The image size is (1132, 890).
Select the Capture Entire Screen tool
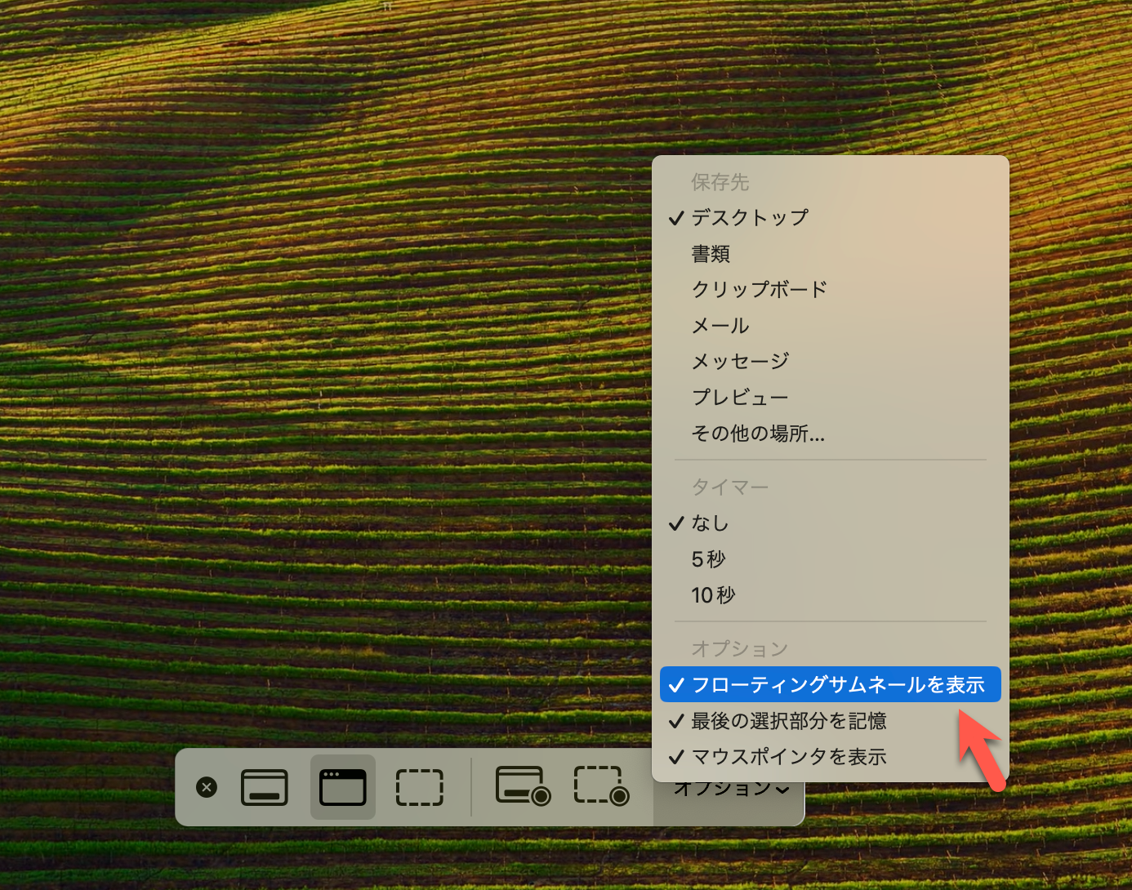pos(264,787)
